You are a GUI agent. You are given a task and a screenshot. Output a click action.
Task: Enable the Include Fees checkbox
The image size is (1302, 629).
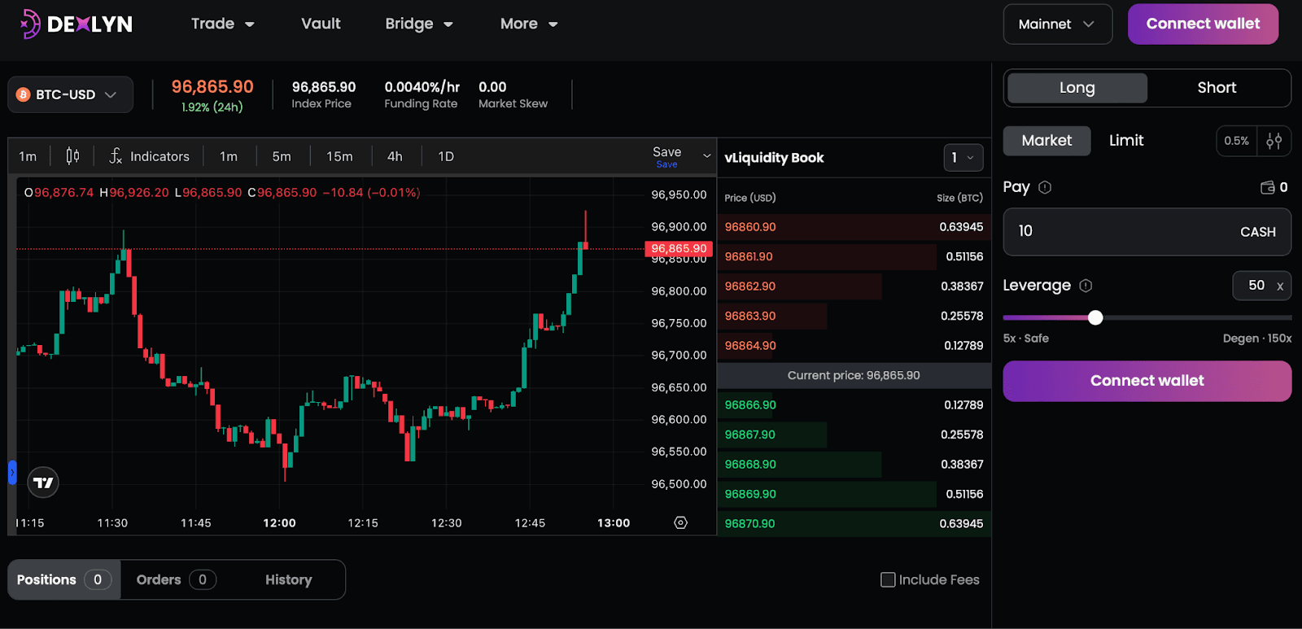click(888, 579)
